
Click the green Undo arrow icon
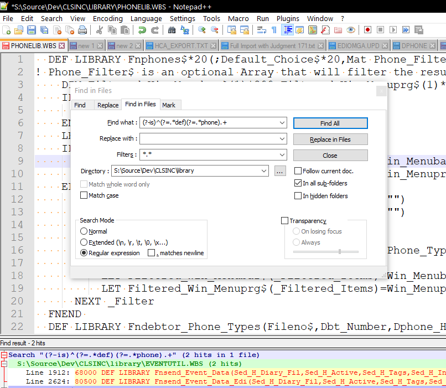142,30
